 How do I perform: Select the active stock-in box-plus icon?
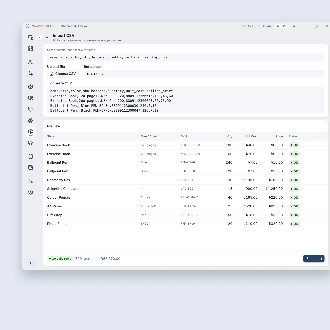click(x=31, y=132)
